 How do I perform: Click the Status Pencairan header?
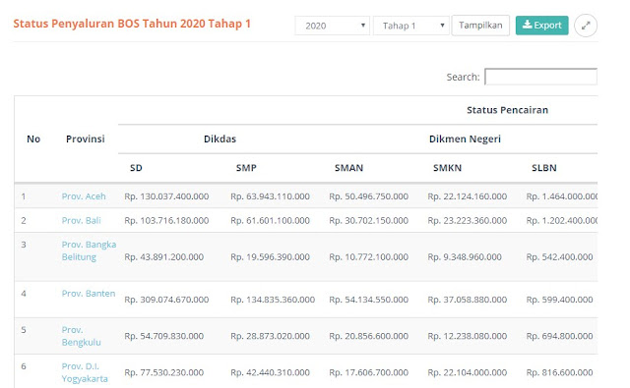tap(508, 110)
